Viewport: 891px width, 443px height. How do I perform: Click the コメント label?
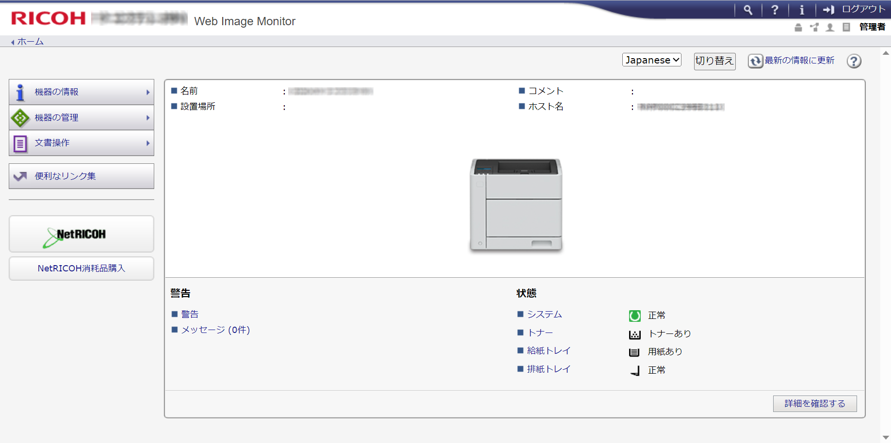546,91
